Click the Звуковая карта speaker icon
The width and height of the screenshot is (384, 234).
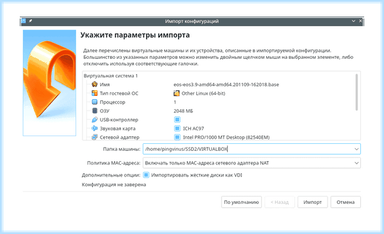click(95, 129)
